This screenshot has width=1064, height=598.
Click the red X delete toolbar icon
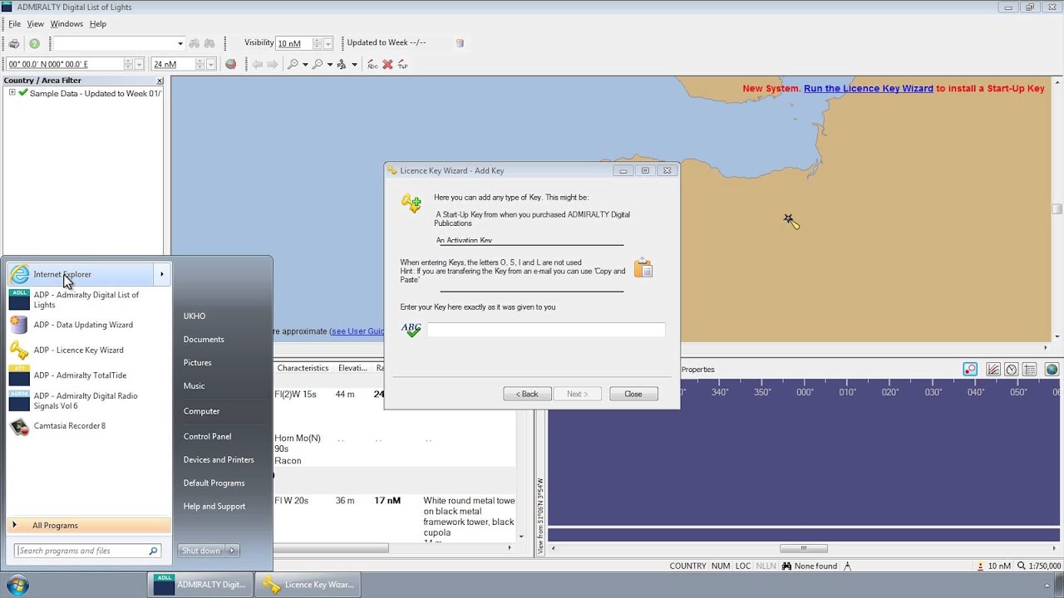(387, 64)
